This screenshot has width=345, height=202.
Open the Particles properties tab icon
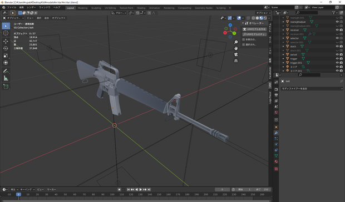click(x=276, y=139)
